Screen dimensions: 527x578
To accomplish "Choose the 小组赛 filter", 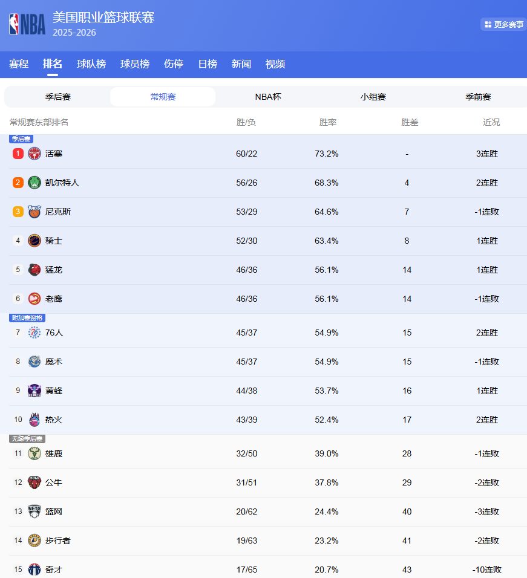I will tap(373, 97).
